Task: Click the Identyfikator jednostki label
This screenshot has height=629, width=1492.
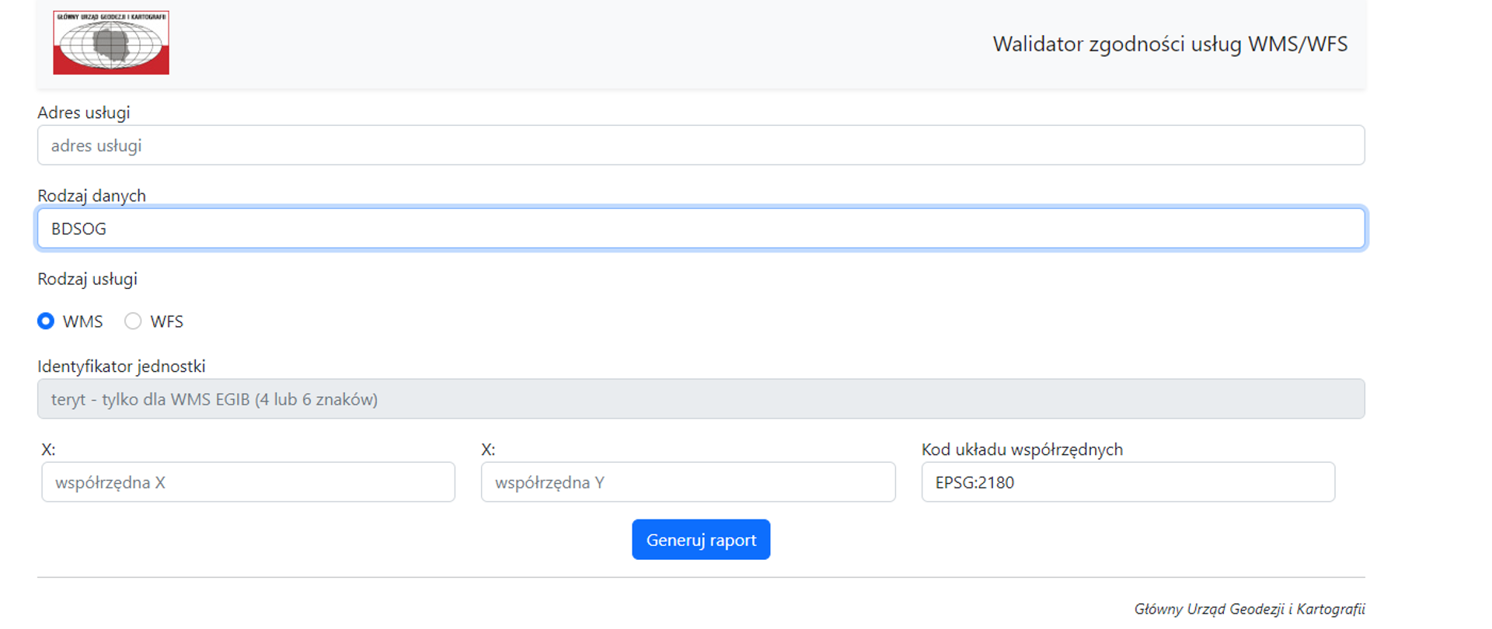Action: pyautogui.click(x=121, y=366)
